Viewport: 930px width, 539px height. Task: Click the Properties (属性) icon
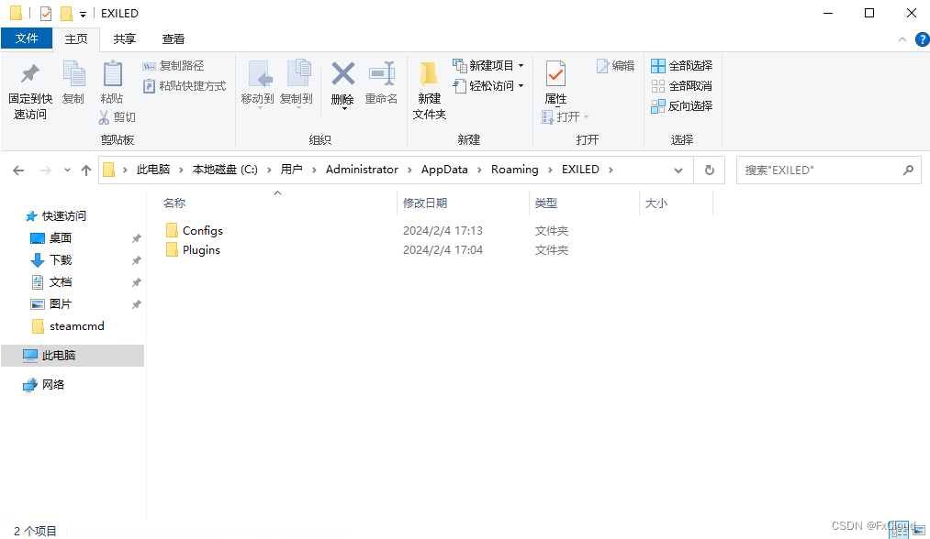pyautogui.click(x=555, y=74)
